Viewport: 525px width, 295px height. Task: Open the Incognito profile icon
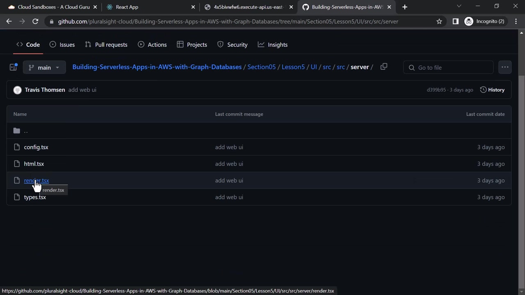click(469, 21)
